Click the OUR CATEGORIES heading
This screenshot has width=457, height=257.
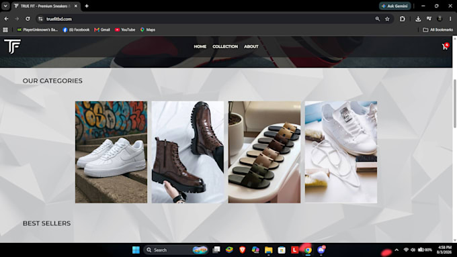(x=52, y=81)
